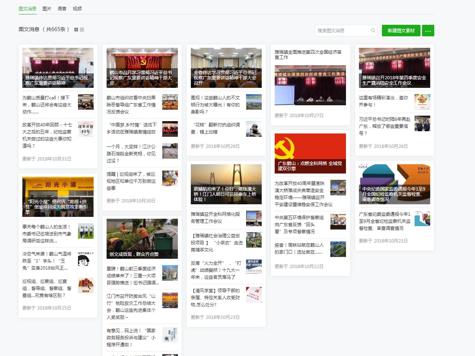
Task: Open the 创文成效现 群众齐点赞 article
Action: [142, 238]
